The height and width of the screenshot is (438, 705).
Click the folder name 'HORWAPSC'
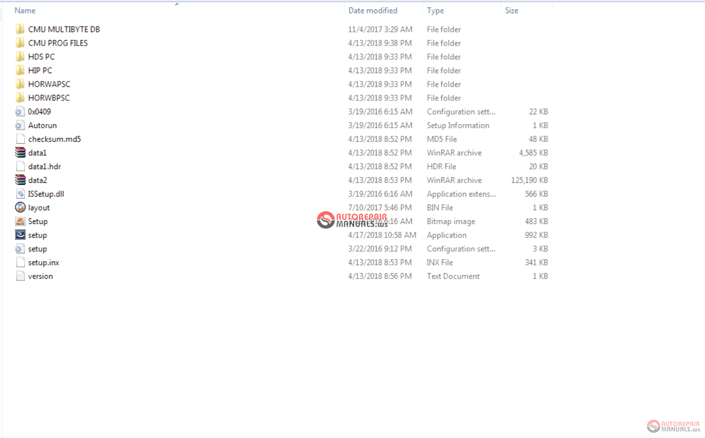click(x=49, y=84)
